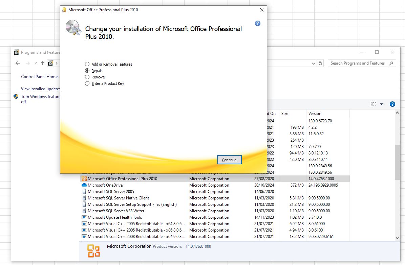This screenshot has height=265, width=405.
Task: Click the forward navigation arrow
Action: [28, 63]
